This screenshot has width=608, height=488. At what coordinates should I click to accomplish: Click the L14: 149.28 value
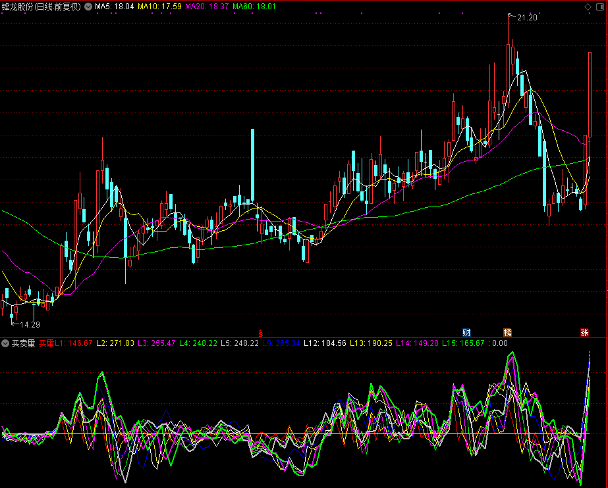click(x=417, y=343)
